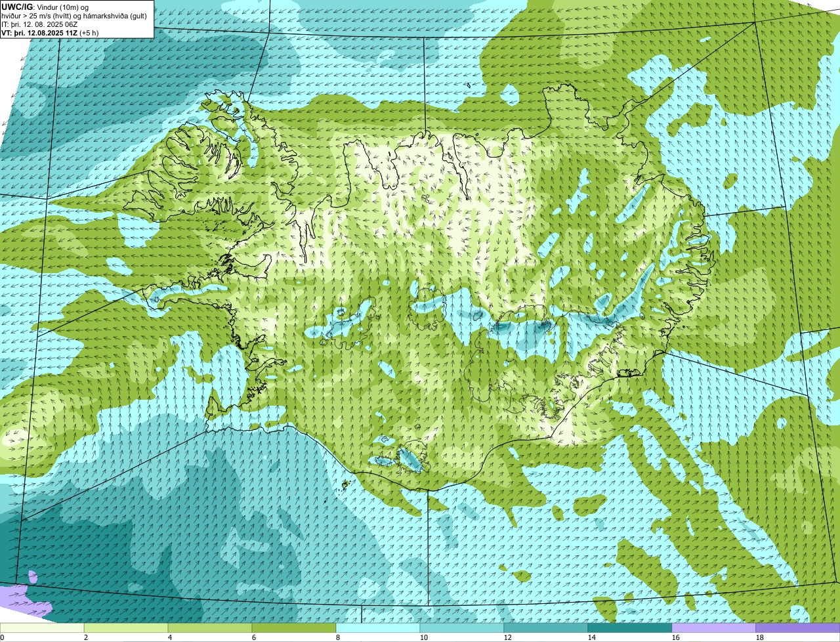Choose the 10–12 m/s legend color band
This screenshot has height=642, width=840.
pyautogui.click(x=462, y=628)
